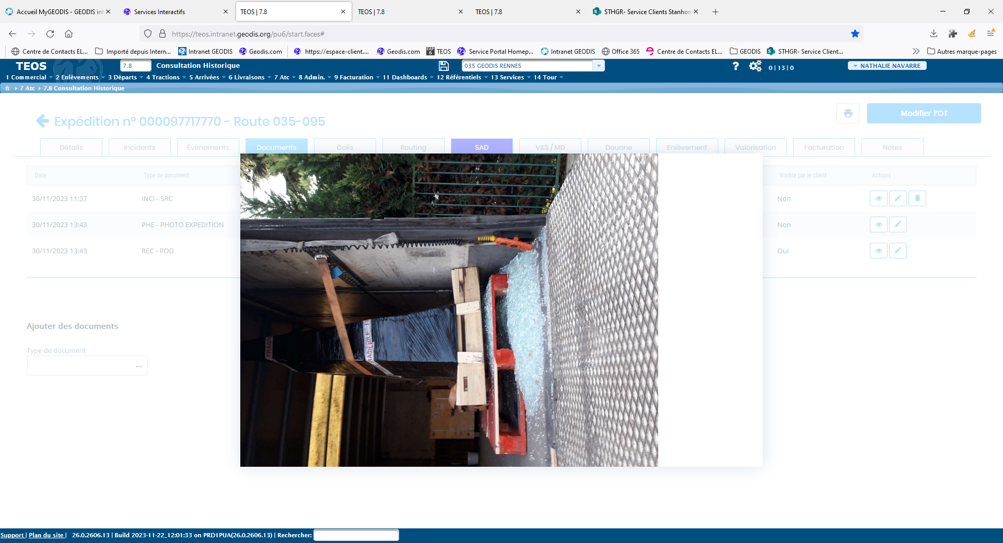This screenshot has height=543, width=1003.
Task: Click the back arrow beside Expédition title
Action: pos(42,121)
